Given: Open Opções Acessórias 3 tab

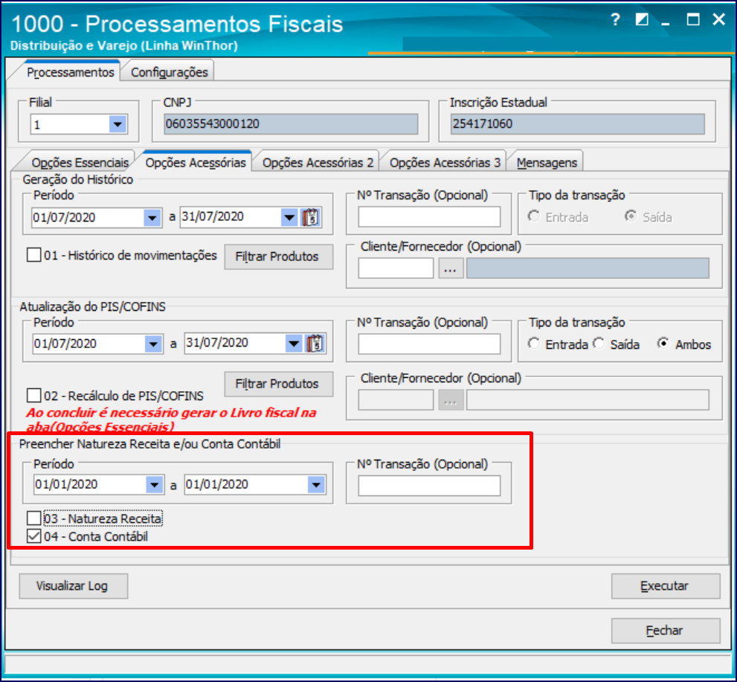Looking at the screenshot, I should [x=445, y=163].
